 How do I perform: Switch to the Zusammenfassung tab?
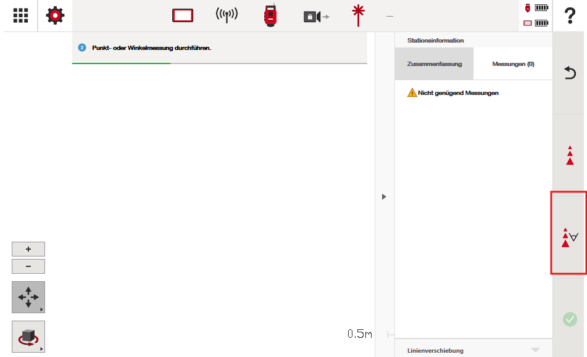click(434, 64)
